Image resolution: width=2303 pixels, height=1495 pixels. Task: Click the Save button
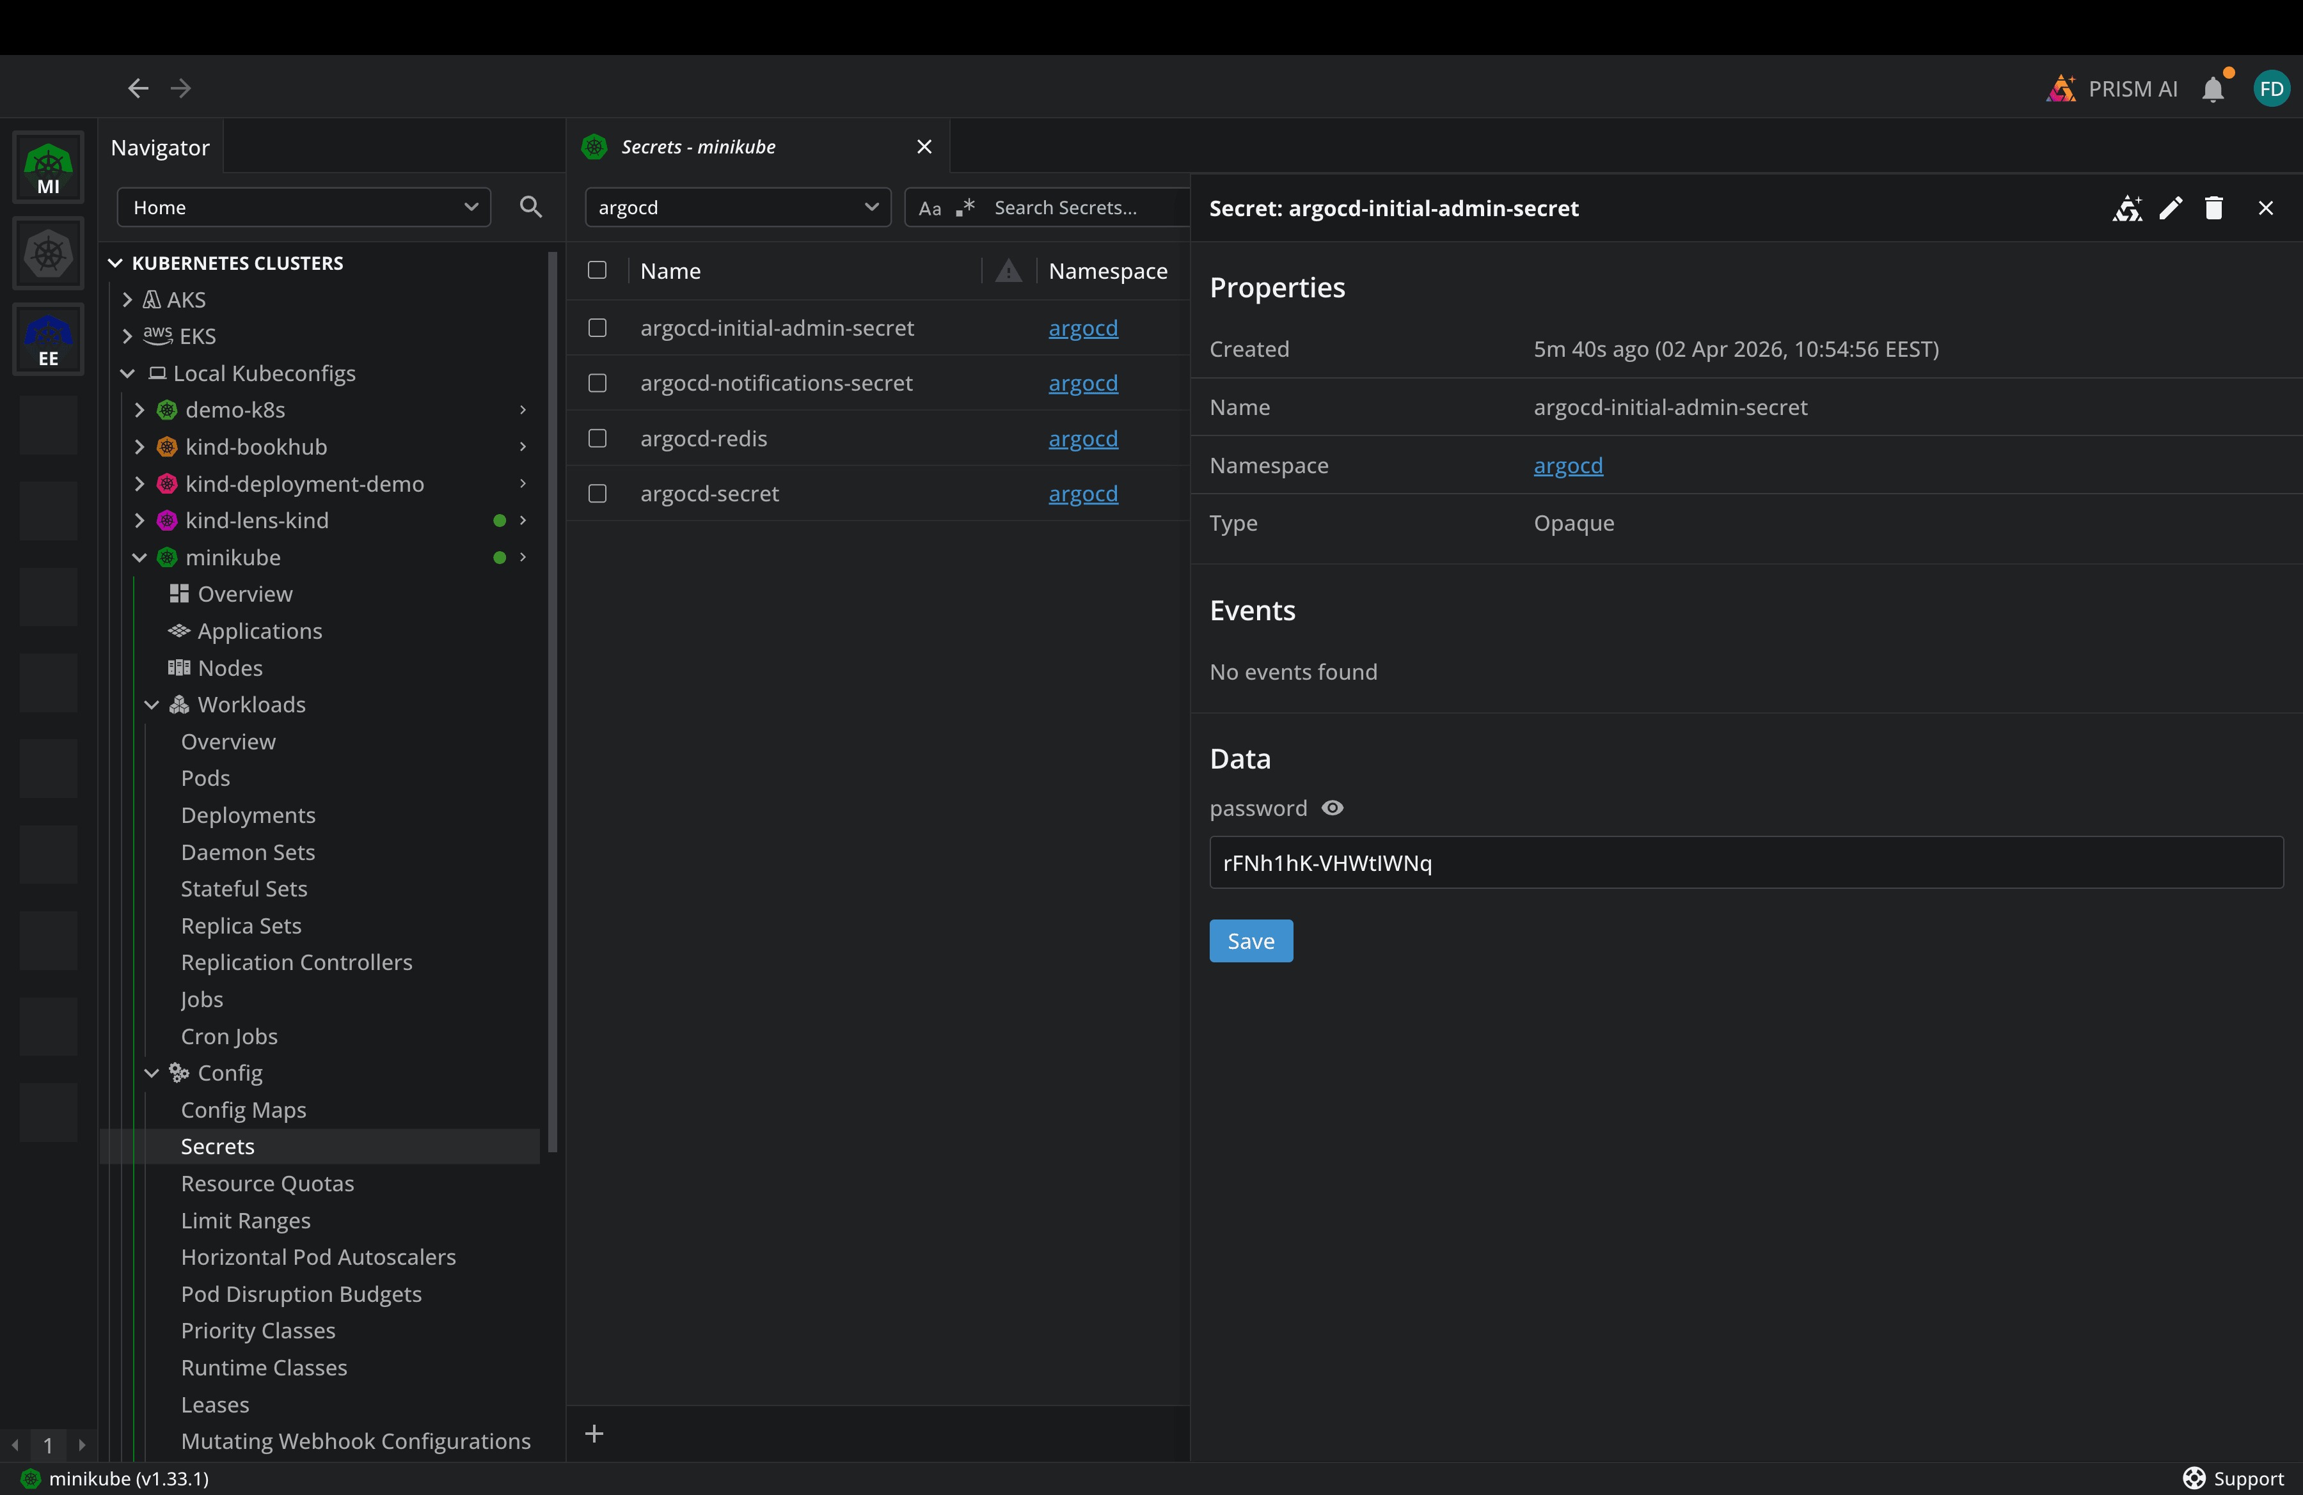click(x=1250, y=941)
